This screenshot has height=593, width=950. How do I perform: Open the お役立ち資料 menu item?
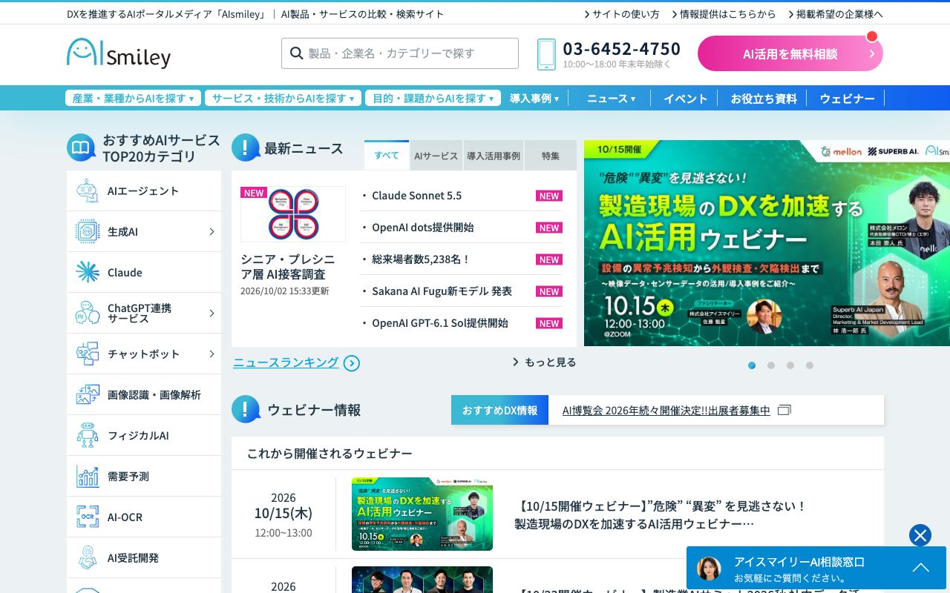[764, 98]
